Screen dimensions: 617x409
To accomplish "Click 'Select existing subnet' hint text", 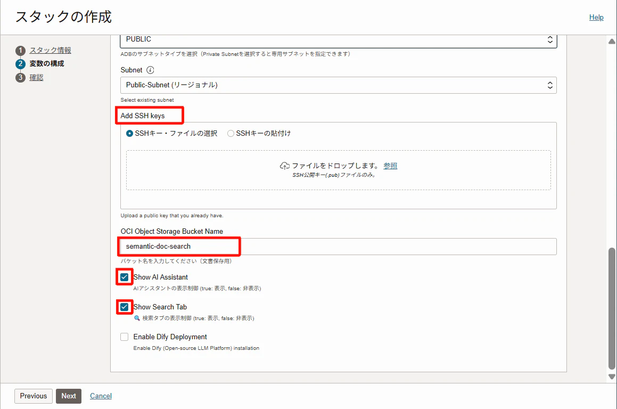I will pyautogui.click(x=147, y=100).
